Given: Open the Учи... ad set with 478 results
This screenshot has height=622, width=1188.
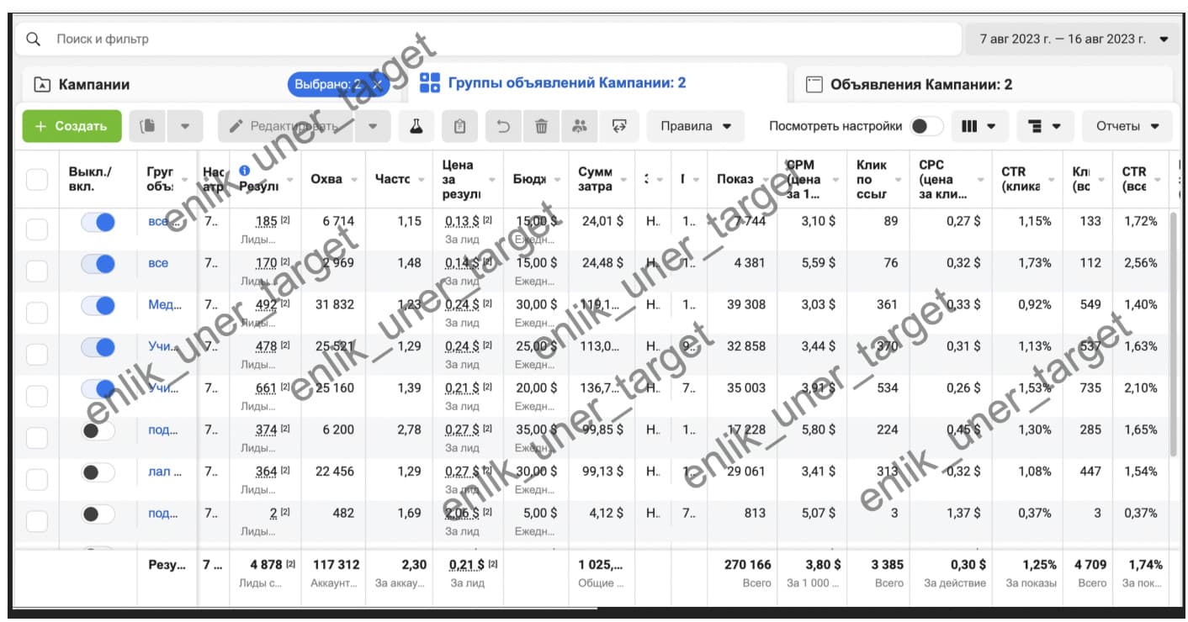Looking at the screenshot, I should click(x=164, y=346).
